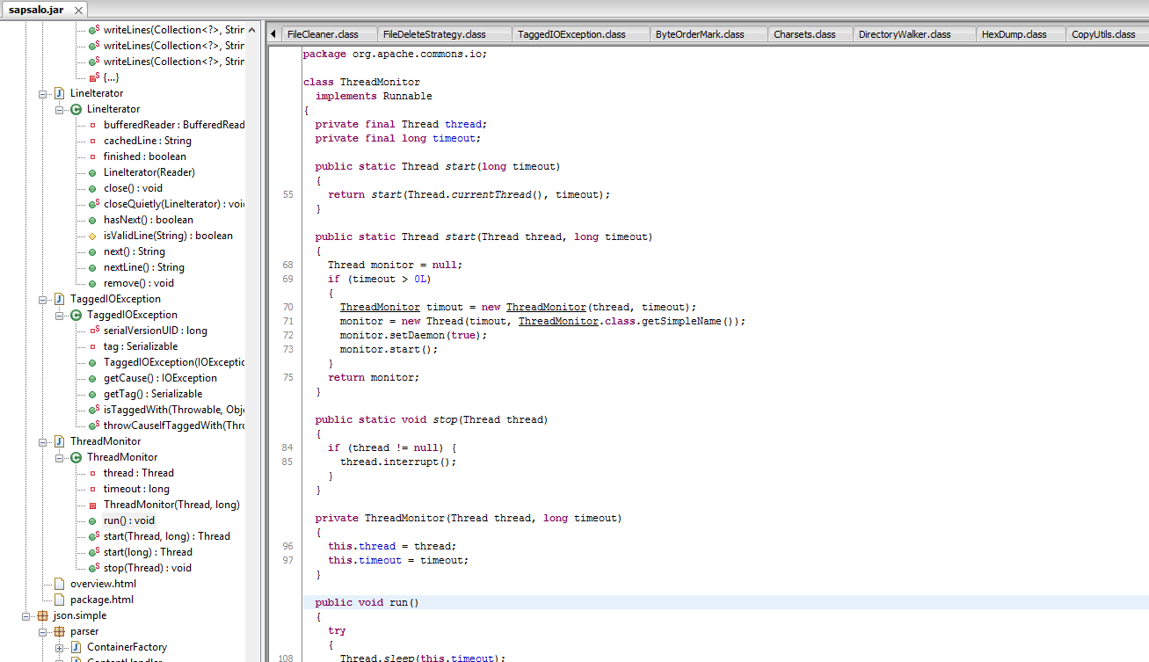Collapse the parser package node
The height and width of the screenshot is (662, 1149).
[43, 631]
